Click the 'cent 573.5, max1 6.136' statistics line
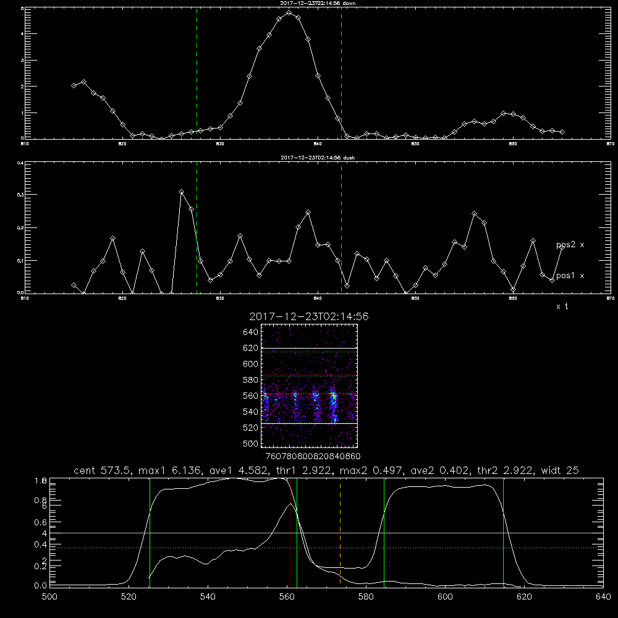618x618 pixels. click(326, 470)
